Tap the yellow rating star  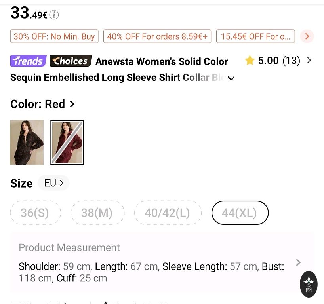(x=250, y=61)
